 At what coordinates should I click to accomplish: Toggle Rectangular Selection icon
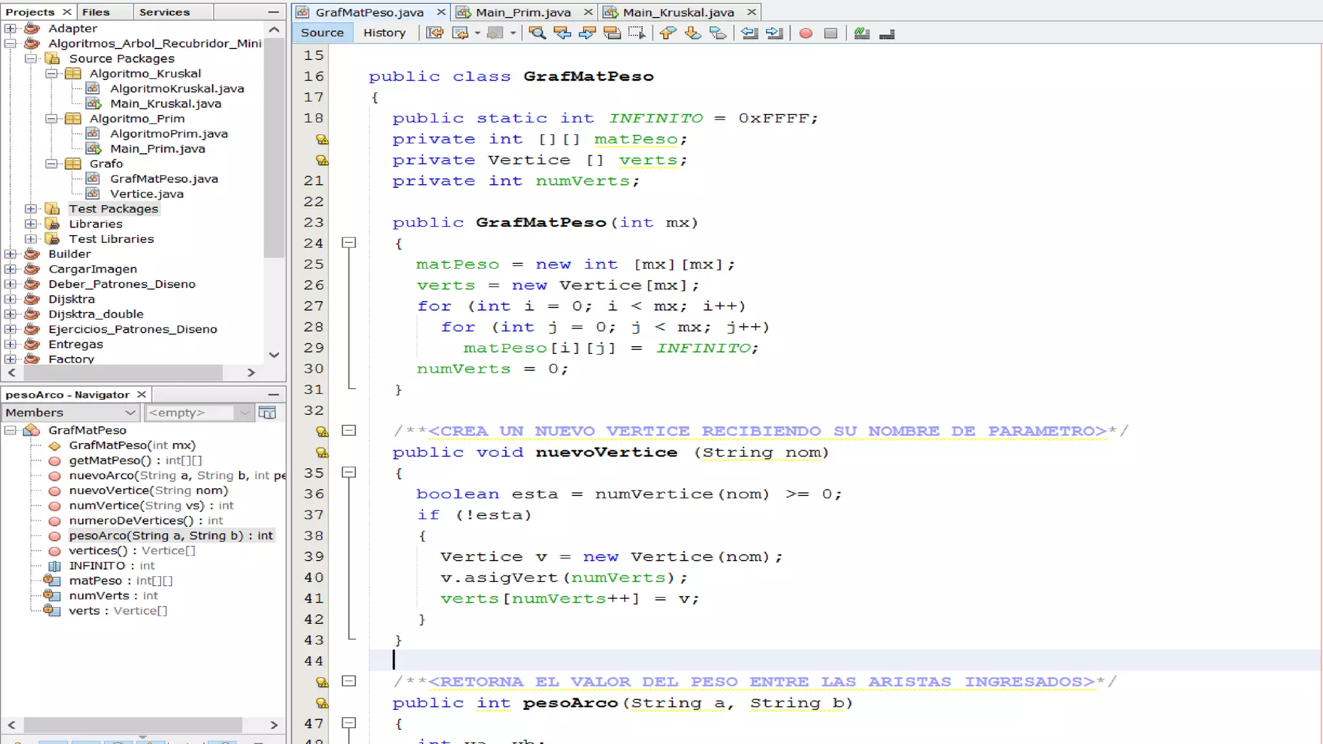[636, 33]
